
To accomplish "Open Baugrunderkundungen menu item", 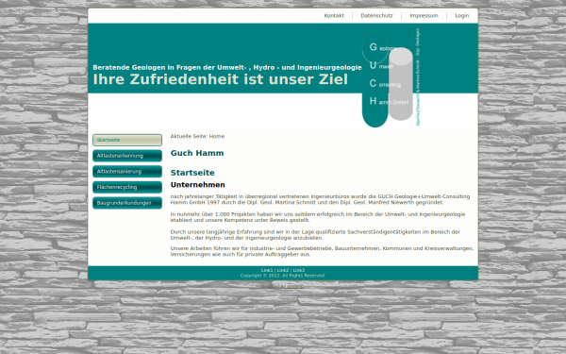I will pos(127,203).
